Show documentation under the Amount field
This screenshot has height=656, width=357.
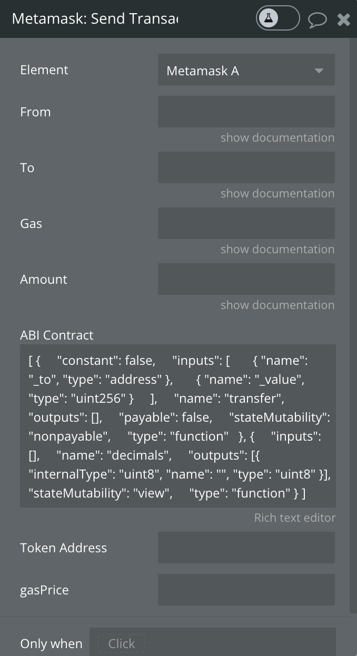[277, 305]
